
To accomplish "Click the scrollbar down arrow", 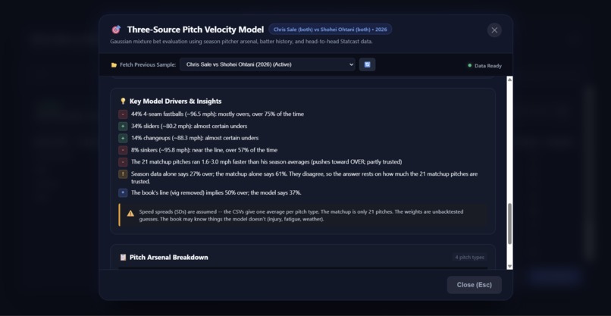I will pos(509,266).
